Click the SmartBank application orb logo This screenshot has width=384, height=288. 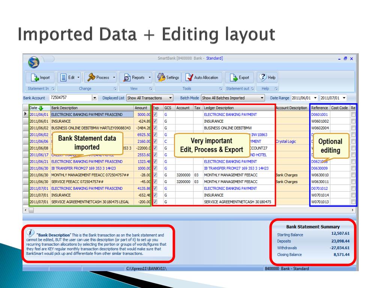[33, 62]
